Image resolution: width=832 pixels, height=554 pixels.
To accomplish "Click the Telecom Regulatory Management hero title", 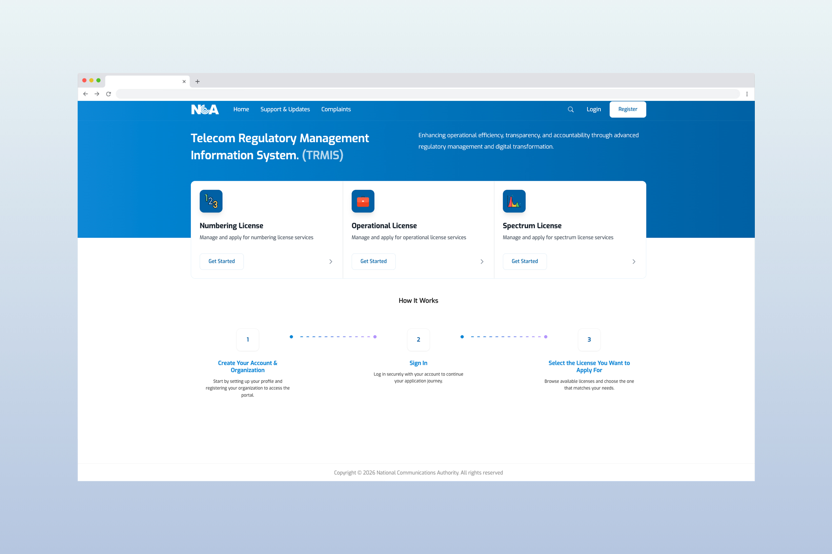I will click(280, 147).
